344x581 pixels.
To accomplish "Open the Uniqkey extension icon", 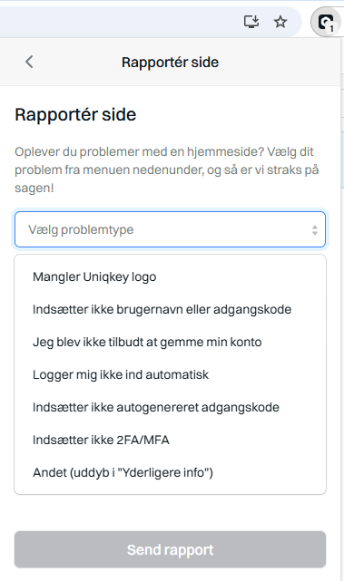I will click(327, 23).
